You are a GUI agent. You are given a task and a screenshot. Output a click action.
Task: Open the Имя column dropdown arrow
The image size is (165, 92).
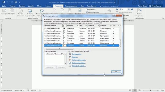[x=86, y=26]
